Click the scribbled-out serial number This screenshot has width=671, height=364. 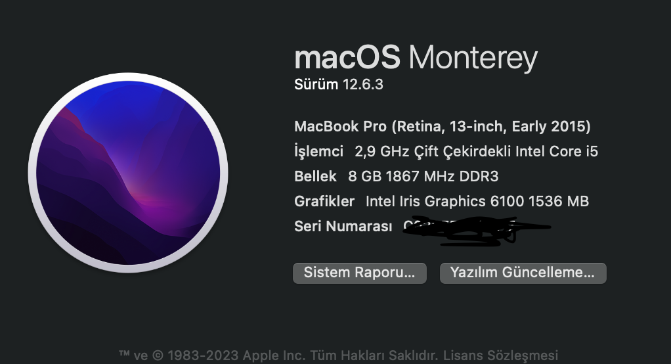click(473, 229)
